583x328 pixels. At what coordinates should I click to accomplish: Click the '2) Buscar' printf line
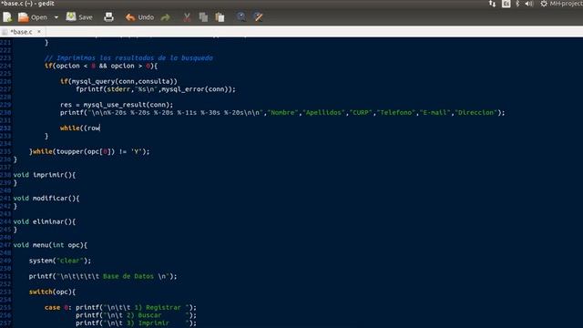(x=136, y=315)
